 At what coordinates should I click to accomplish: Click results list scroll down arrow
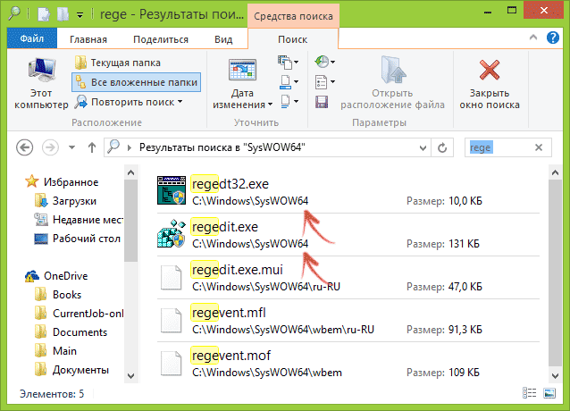point(555,376)
